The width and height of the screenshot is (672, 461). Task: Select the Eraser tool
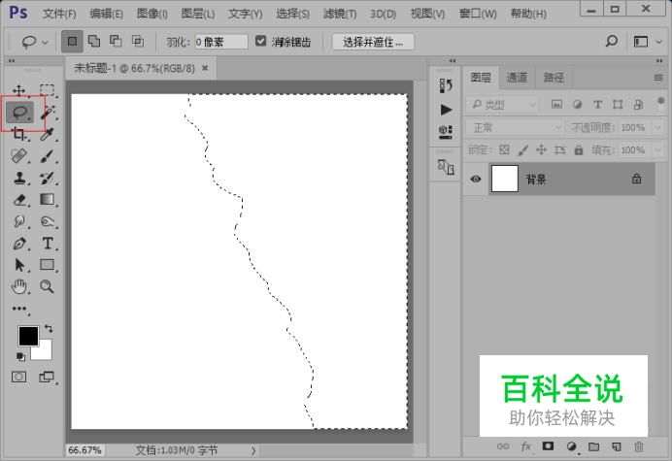click(19, 200)
